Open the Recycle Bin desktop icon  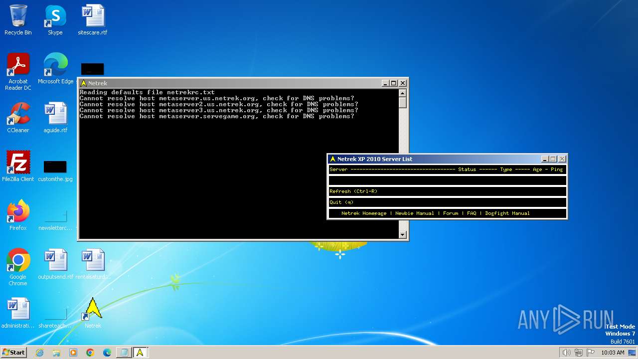point(18,20)
